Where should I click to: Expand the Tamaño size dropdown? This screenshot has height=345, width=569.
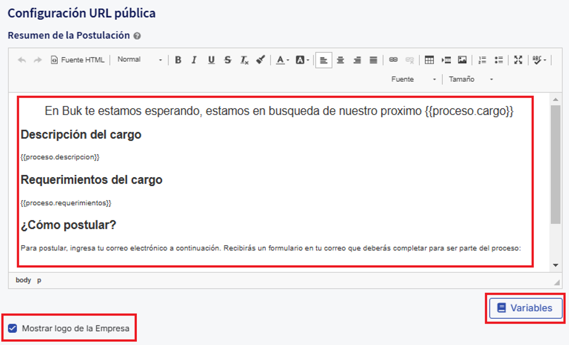click(x=471, y=79)
